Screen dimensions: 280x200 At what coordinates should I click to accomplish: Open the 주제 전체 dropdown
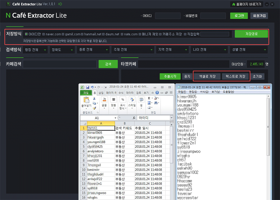click(133, 50)
